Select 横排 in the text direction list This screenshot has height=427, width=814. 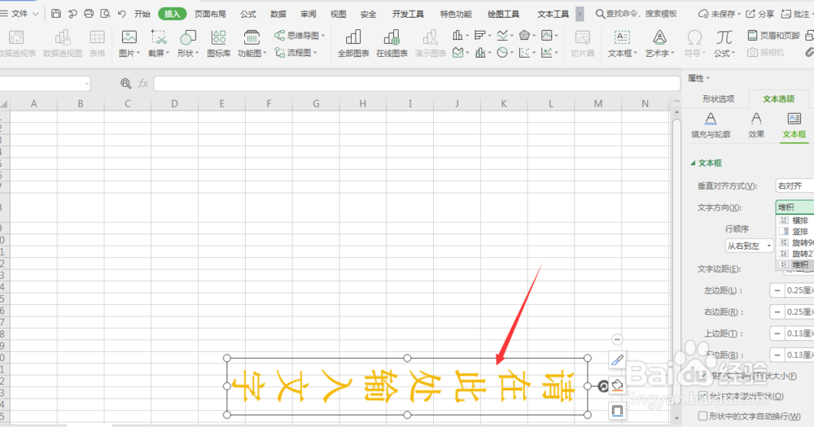click(796, 220)
